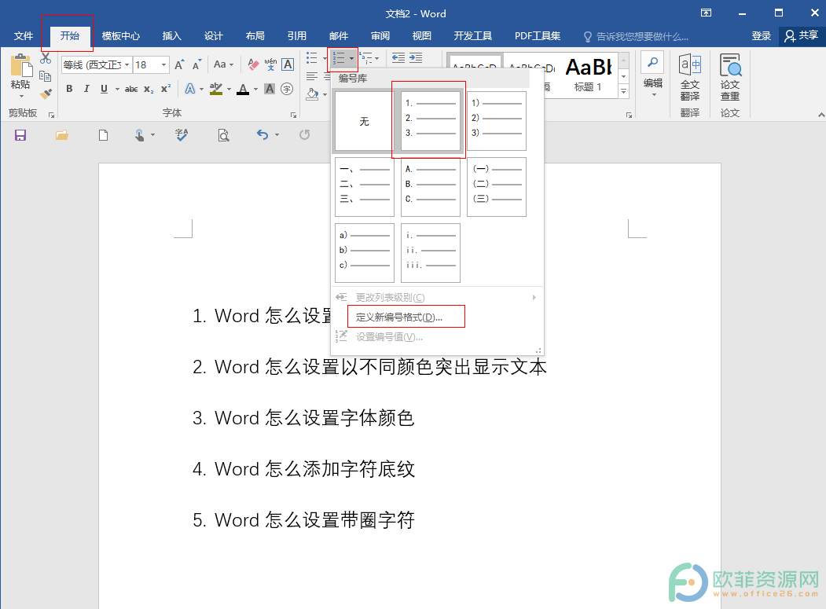Toggle align left paragraph button
The height and width of the screenshot is (609, 826).
(312, 76)
